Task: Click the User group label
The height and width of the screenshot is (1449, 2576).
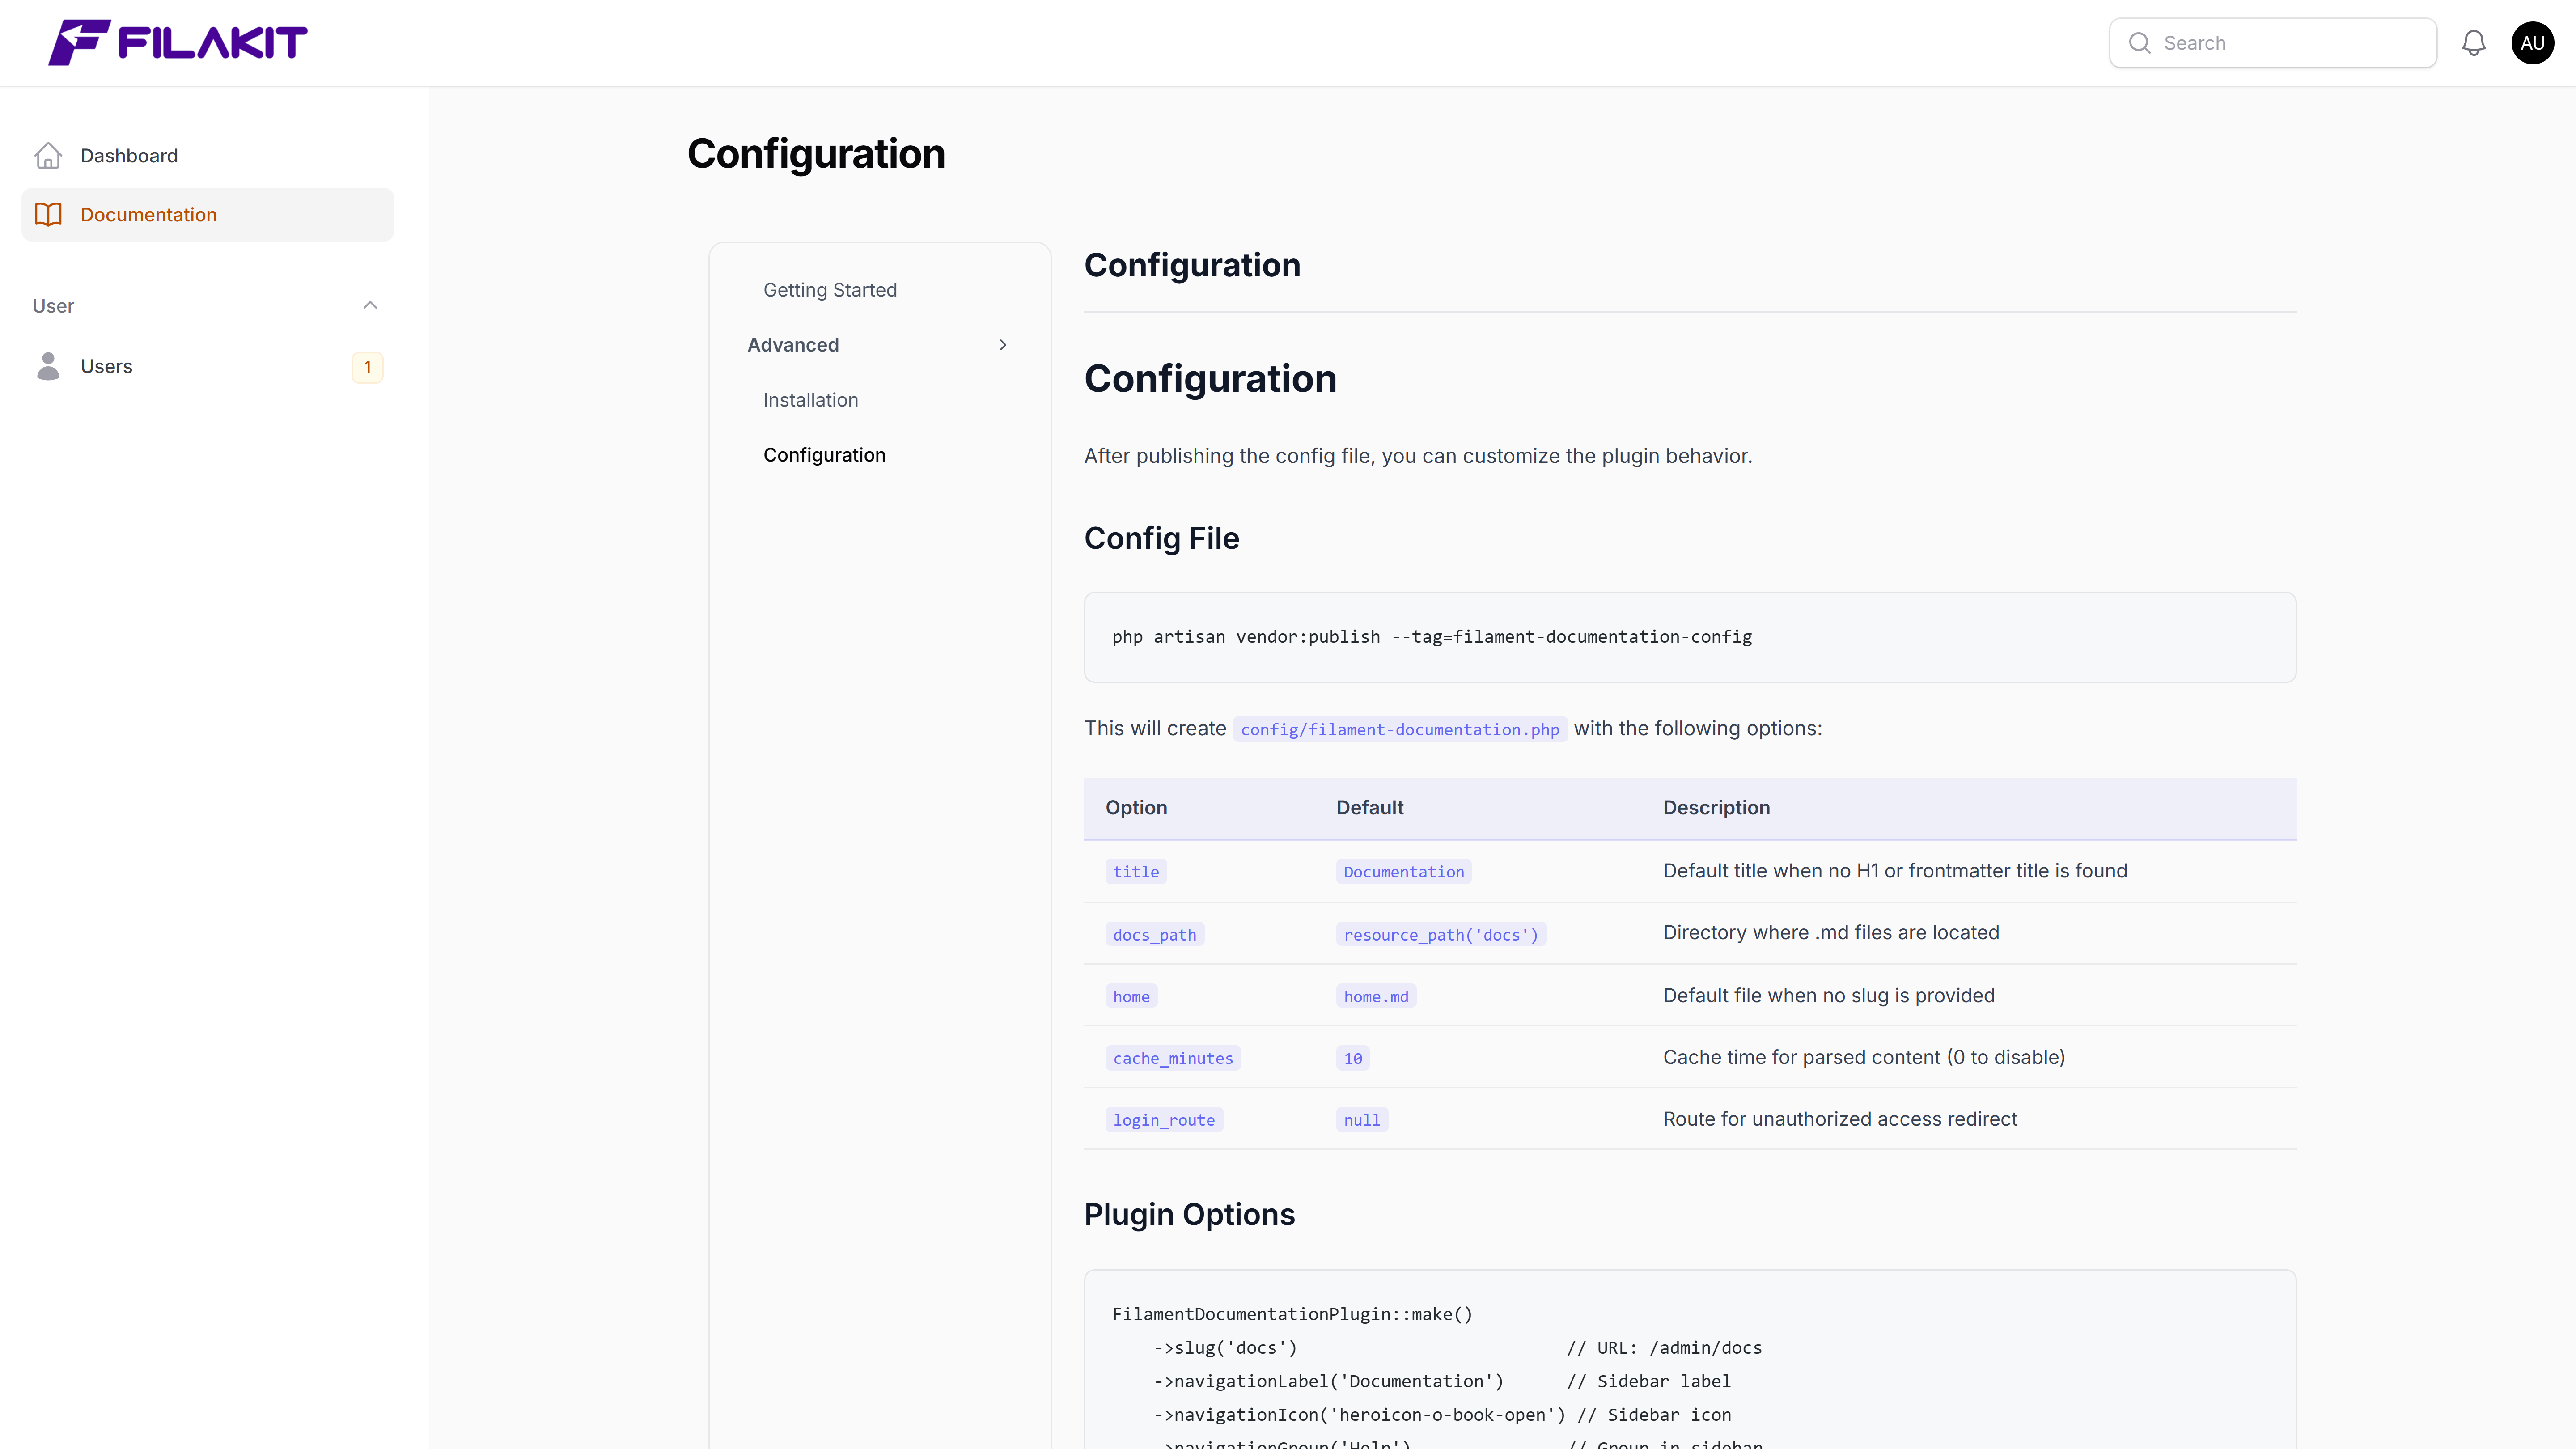Action: pyautogui.click(x=53, y=306)
